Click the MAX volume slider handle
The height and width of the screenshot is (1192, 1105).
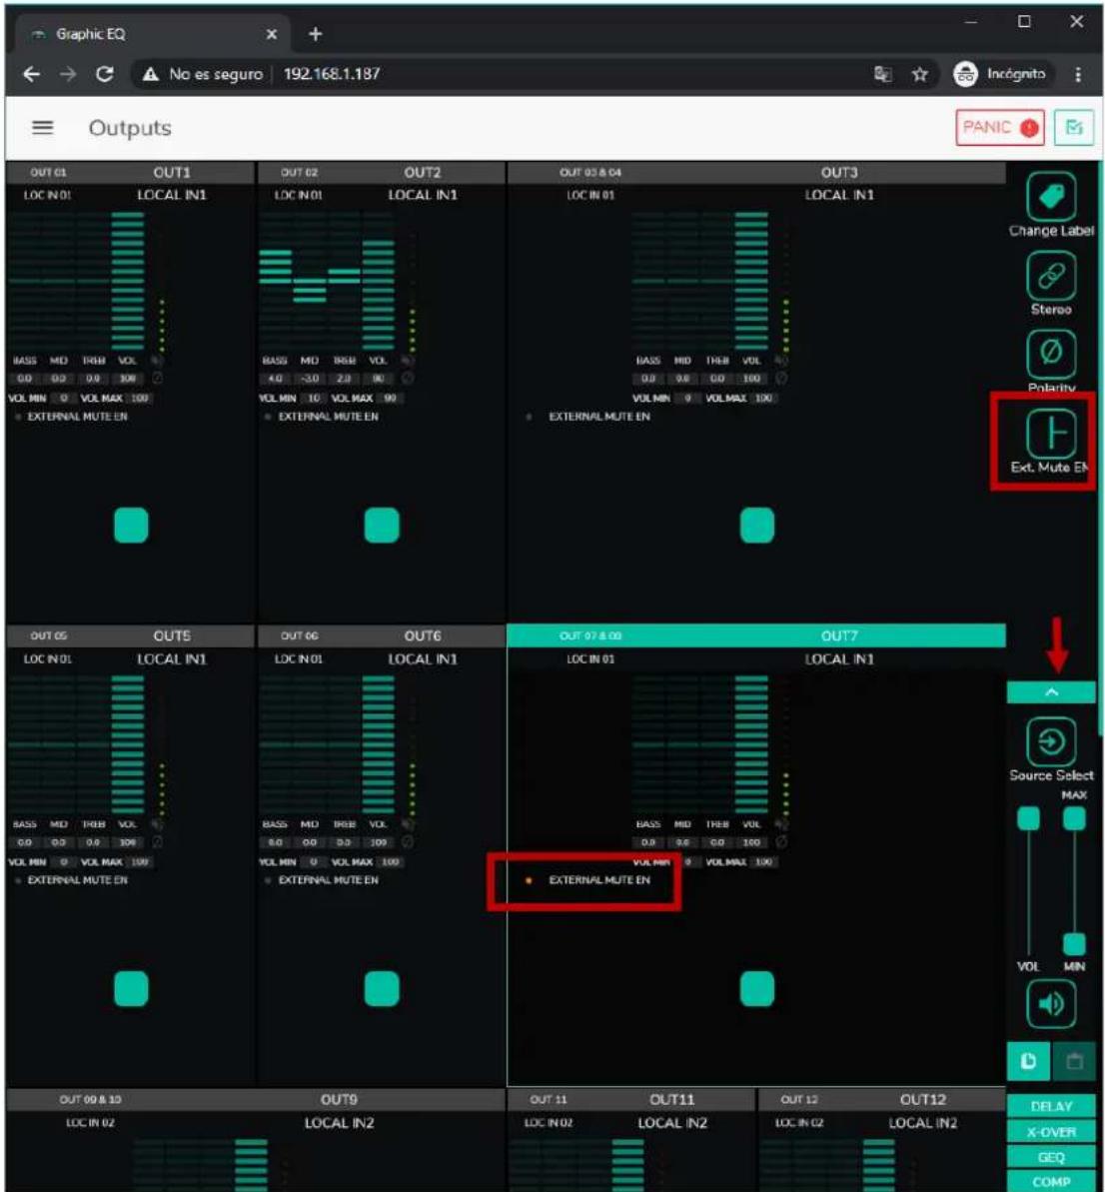click(x=1074, y=818)
